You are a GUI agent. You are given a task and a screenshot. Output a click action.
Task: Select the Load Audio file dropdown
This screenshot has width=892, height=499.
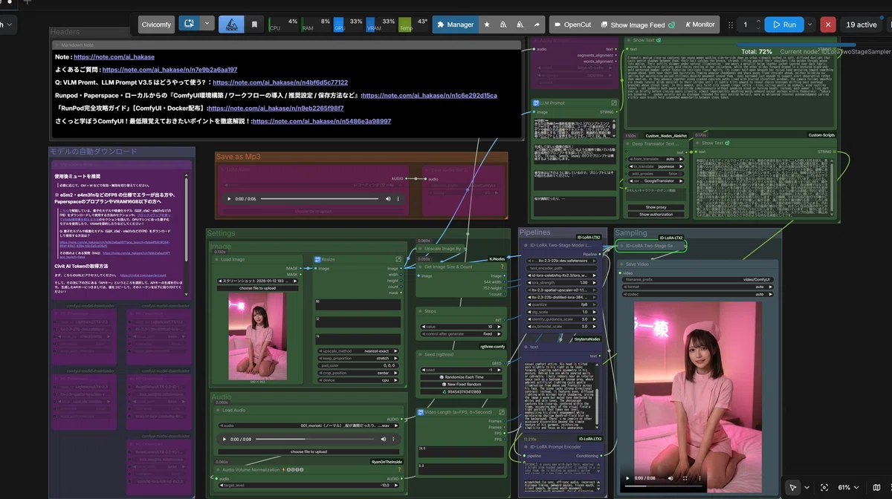(x=308, y=425)
